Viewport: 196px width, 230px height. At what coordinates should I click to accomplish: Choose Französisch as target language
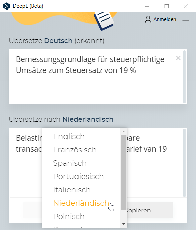tap(75, 150)
